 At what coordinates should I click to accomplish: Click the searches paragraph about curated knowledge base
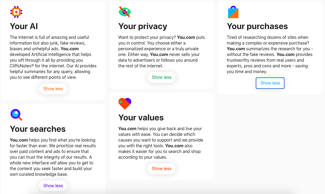click(53, 157)
